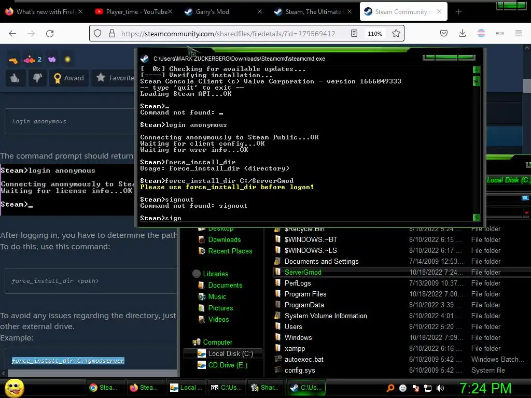
Task: Close the Steam Community tab
Action: (439, 11)
